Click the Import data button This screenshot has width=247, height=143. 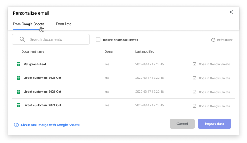pos(215,124)
